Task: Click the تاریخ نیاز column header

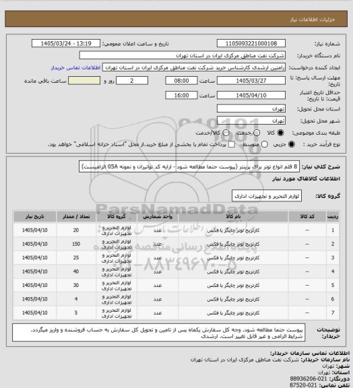Action: [x=34, y=216]
